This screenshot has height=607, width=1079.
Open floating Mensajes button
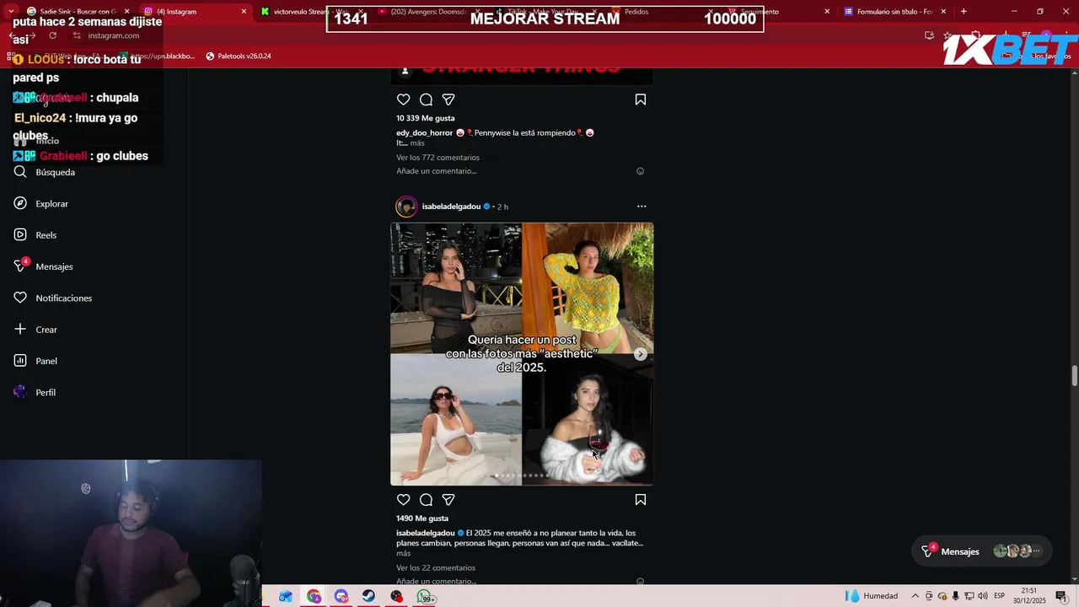[982, 551]
